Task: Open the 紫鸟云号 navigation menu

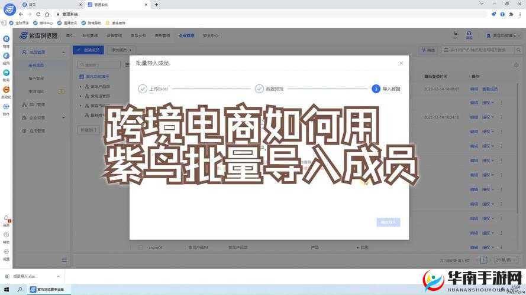Action: (138, 35)
